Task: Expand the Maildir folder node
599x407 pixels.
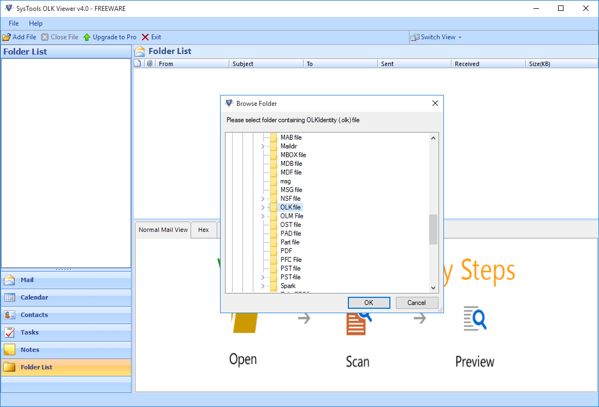Action: tap(263, 146)
